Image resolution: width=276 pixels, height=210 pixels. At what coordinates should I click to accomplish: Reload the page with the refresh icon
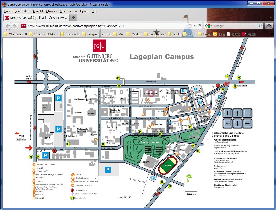tap(200, 26)
